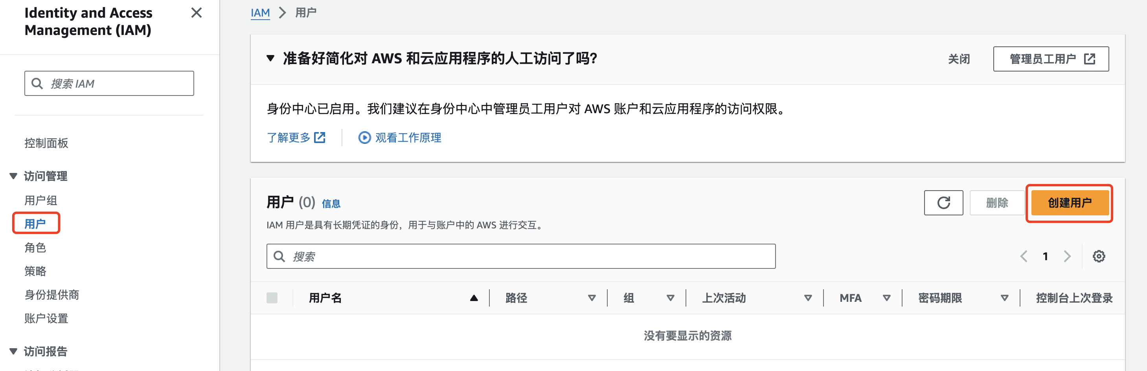Open the 路径 column sort dropdown
Image resolution: width=1147 pixels, height=371 pixels.
click(592, 298)
